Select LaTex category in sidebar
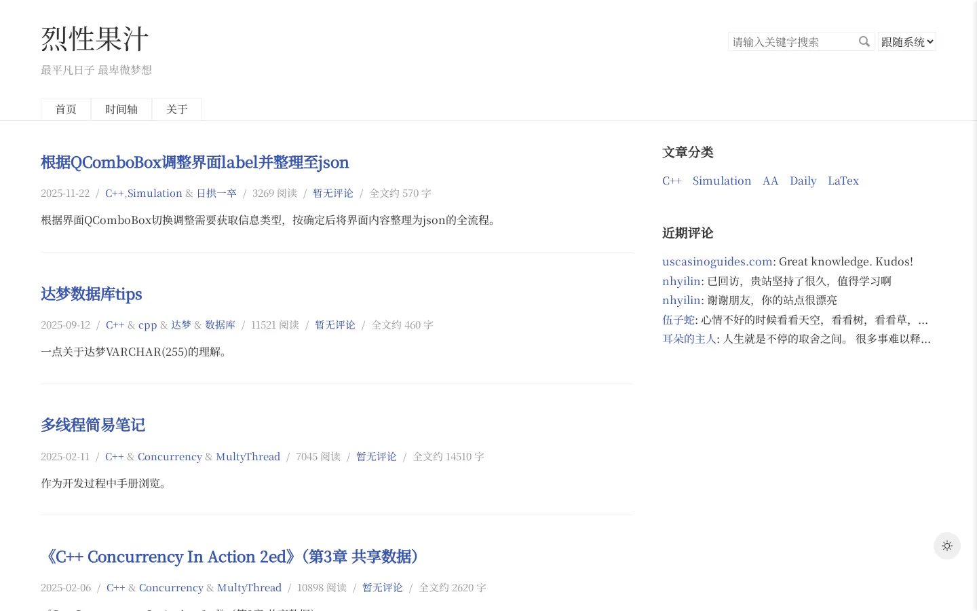Viewport: 977px width, 611px height. click(843, 181)
